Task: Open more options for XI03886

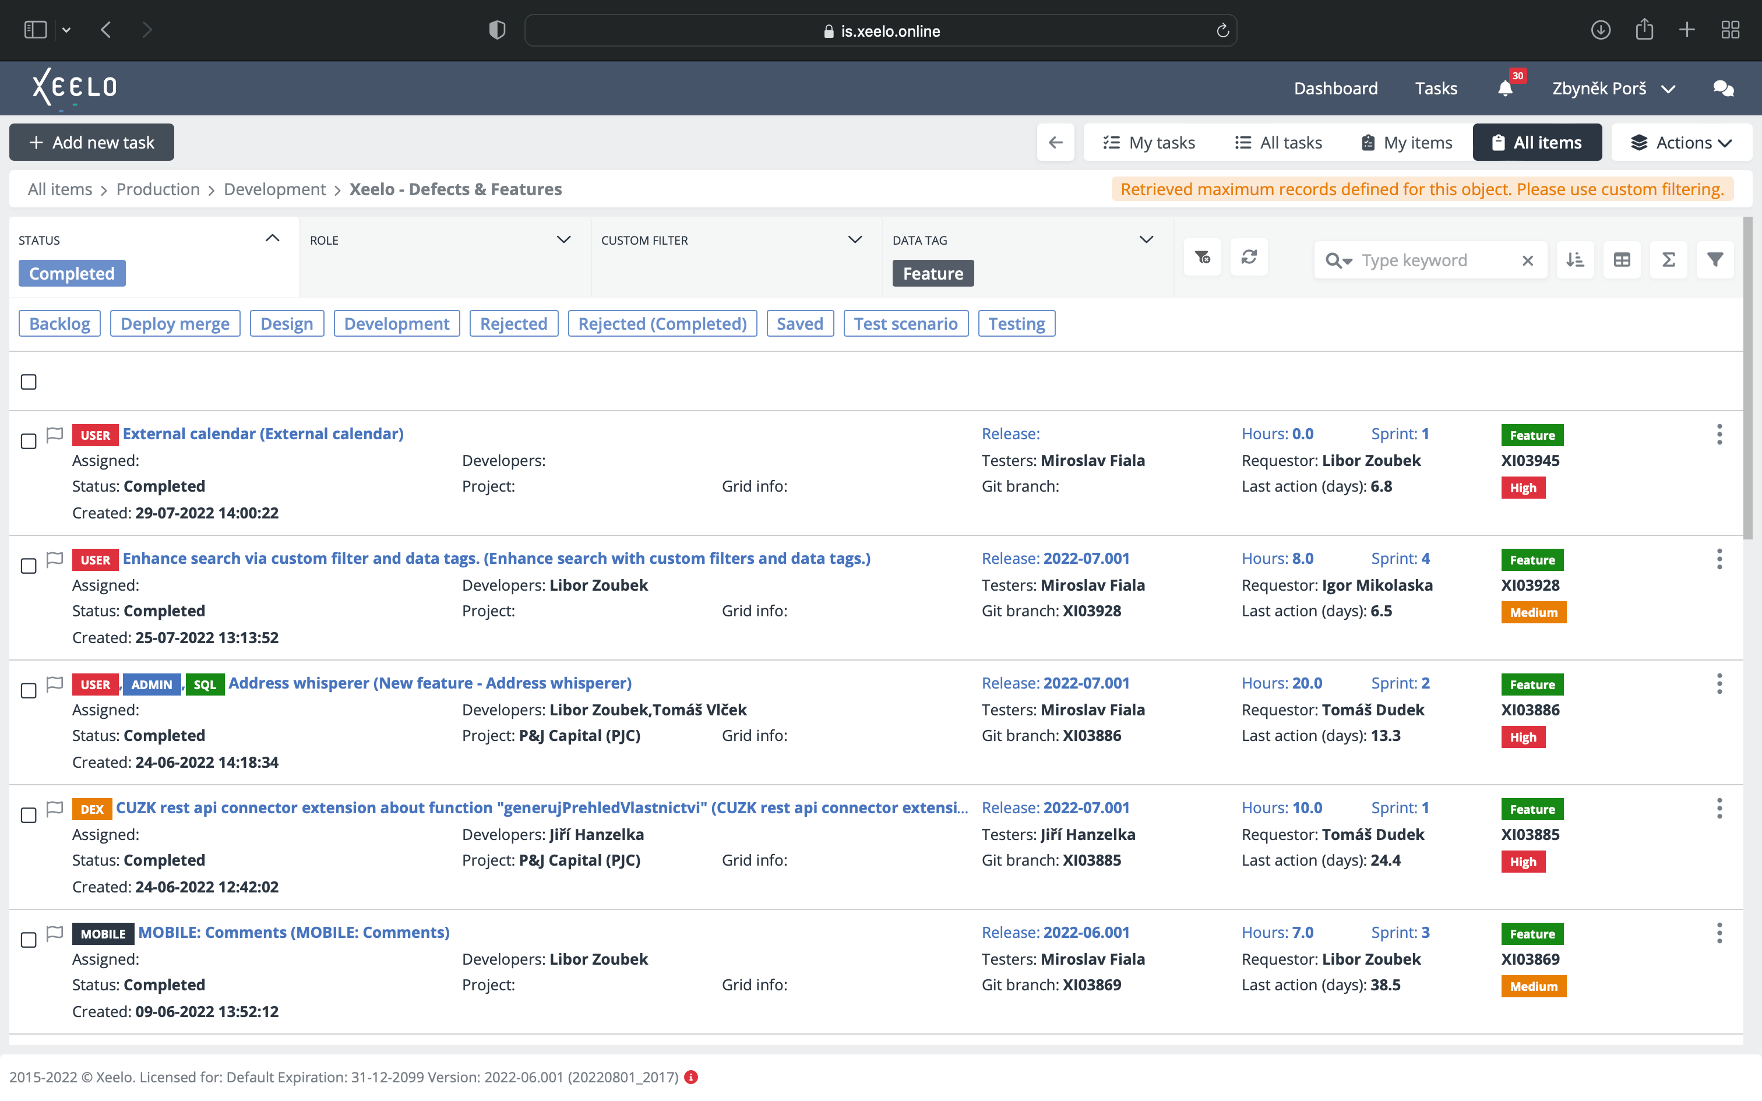Action: pos(1720,684)
